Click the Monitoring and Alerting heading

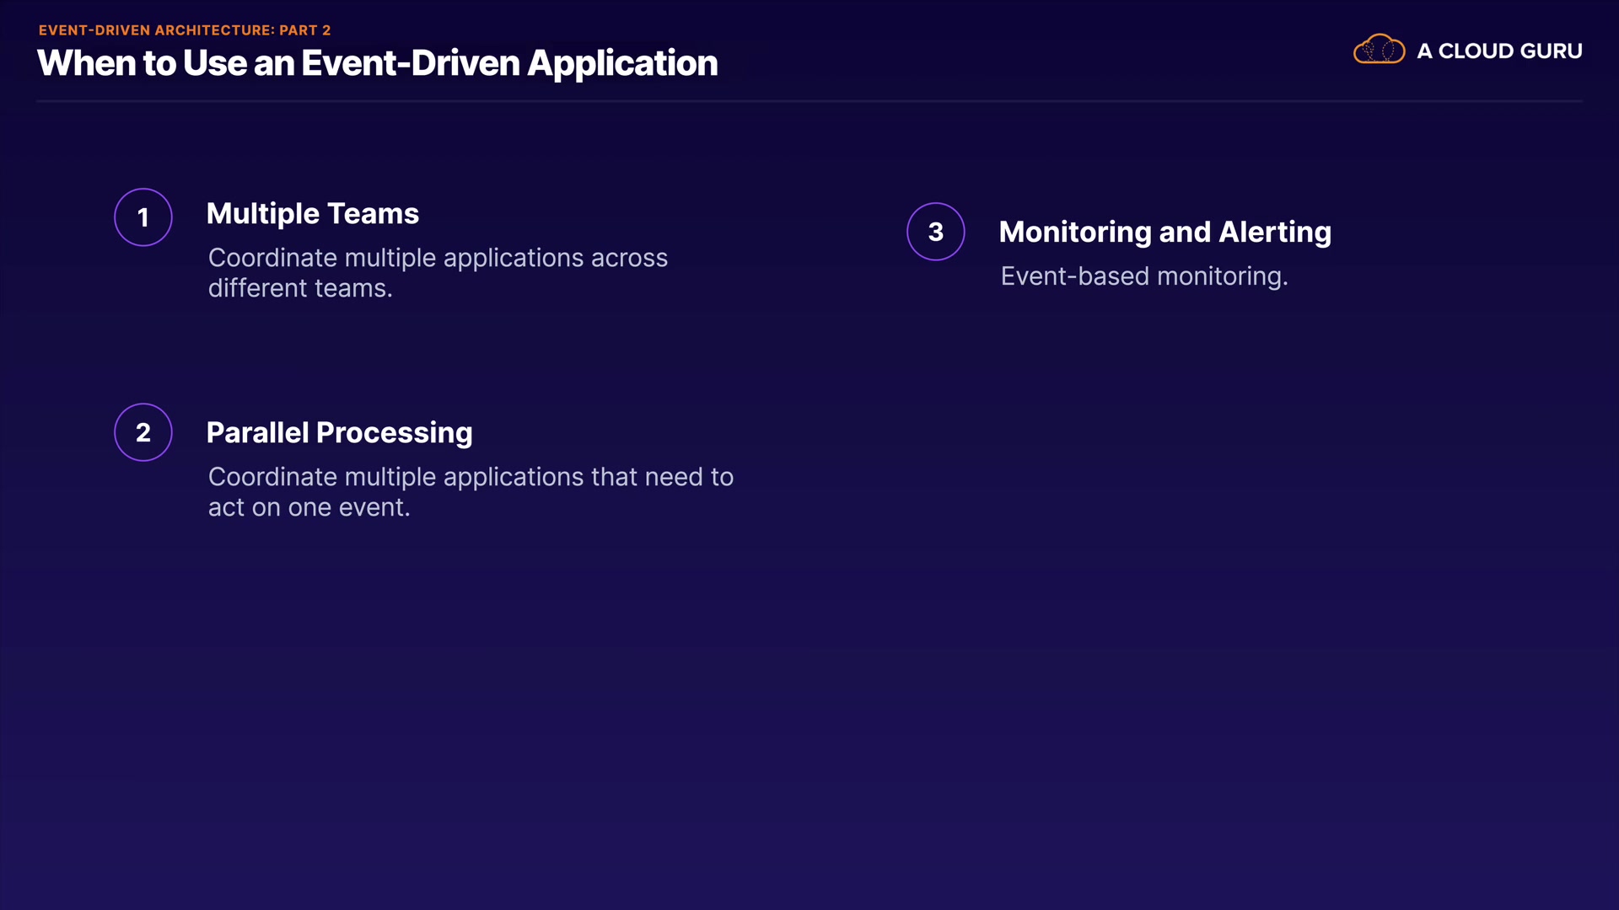[1164, 233]
